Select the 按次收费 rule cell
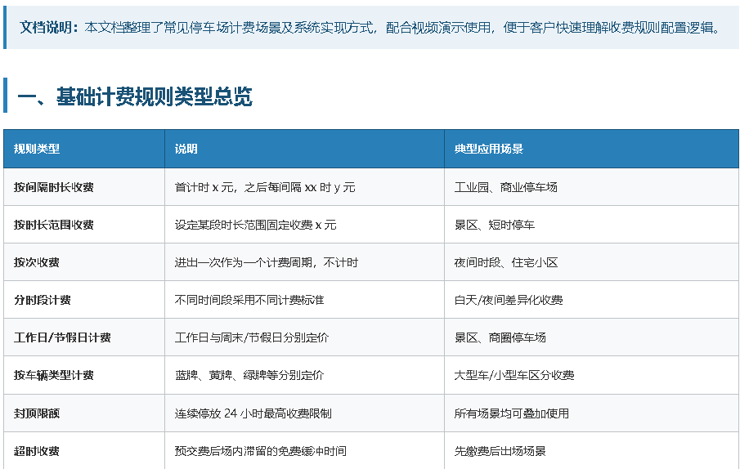Image resolution: width=740 pixels, height=469 pixels. pyautogui.click(x=84, y=262)
